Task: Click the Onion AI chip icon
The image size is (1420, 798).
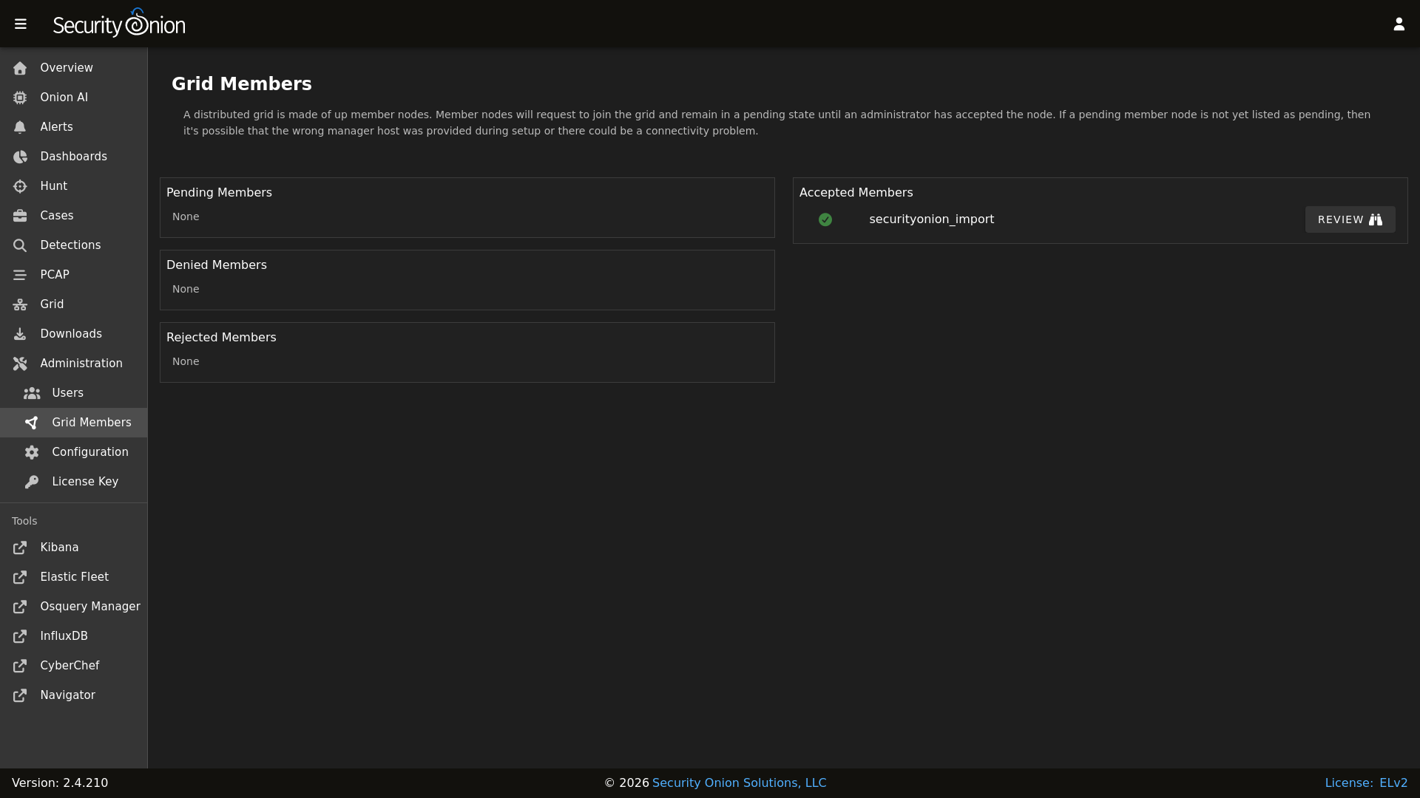Action: [x=20, y=98]
